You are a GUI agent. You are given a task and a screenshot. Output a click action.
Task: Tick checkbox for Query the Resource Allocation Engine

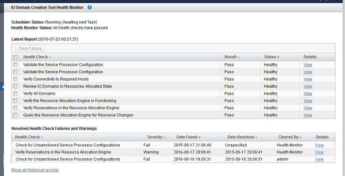15,115
